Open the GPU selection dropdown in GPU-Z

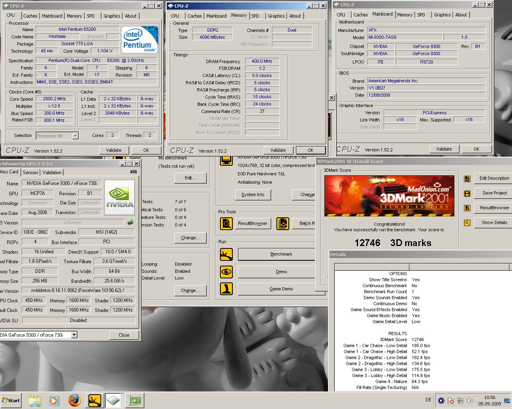(x=74, y=335)
